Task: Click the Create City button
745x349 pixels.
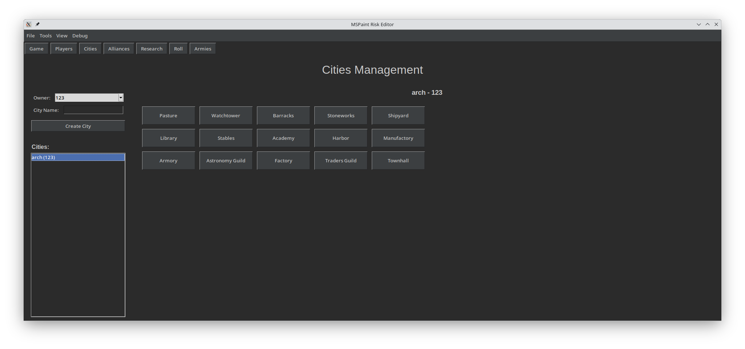Action: pos(78,126)
